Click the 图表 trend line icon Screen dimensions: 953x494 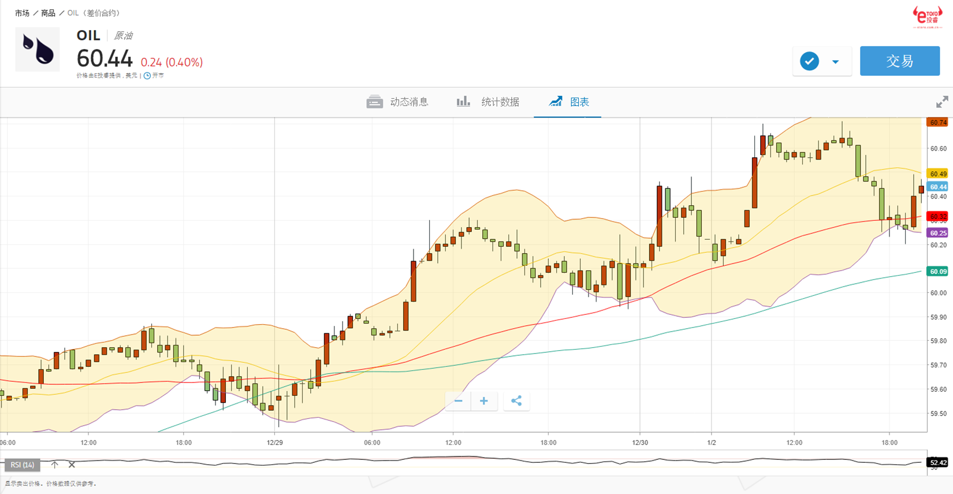[x=555, y=102]
